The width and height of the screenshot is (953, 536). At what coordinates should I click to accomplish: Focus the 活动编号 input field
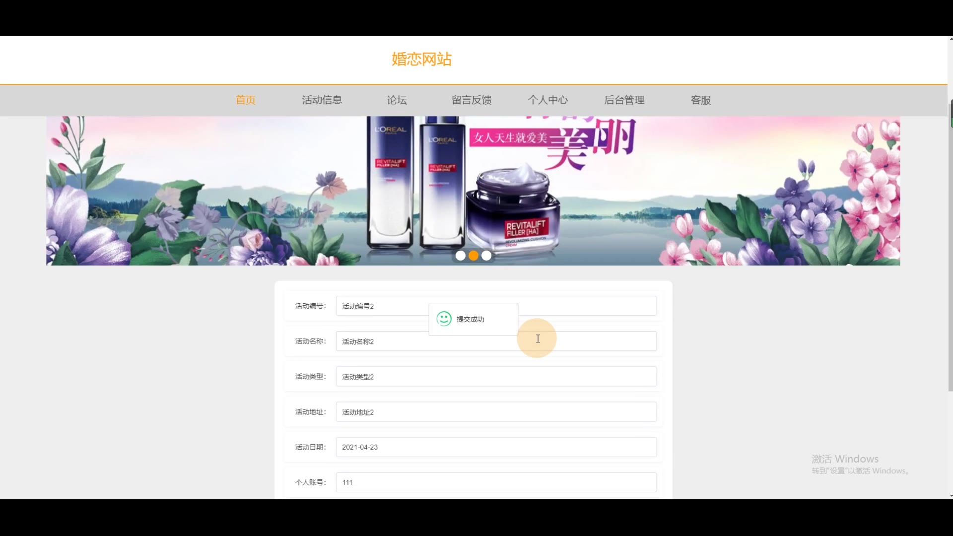click(x=496, y=306)
